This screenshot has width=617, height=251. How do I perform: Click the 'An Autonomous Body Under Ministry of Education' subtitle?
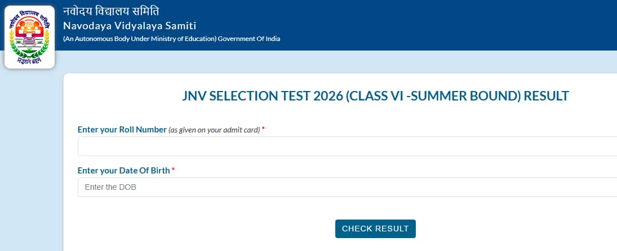[140, 39]
